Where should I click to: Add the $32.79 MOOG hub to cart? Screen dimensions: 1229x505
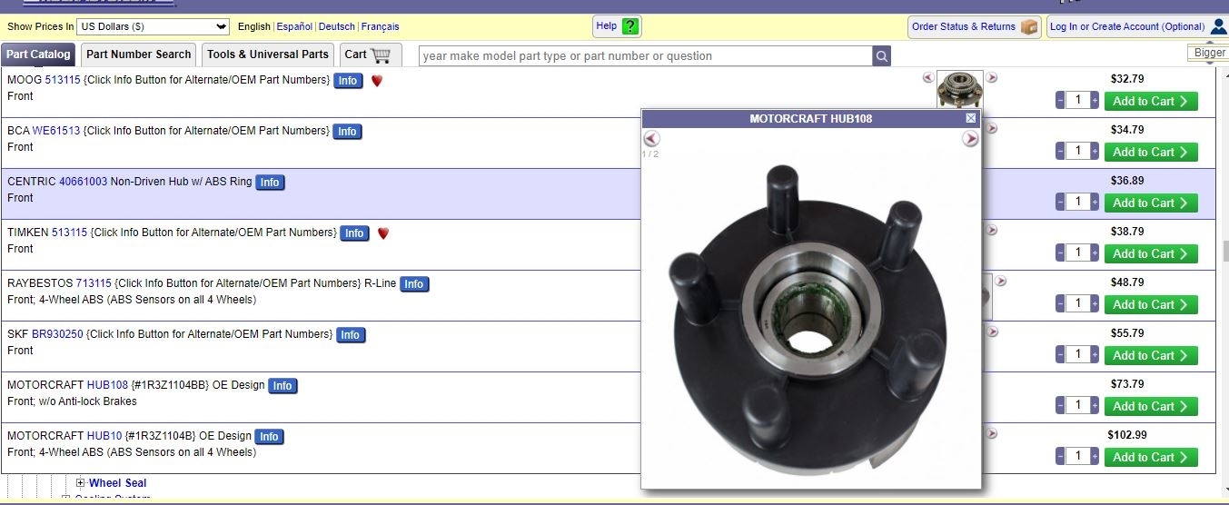pyautogui.click(x=1151, y=101)
